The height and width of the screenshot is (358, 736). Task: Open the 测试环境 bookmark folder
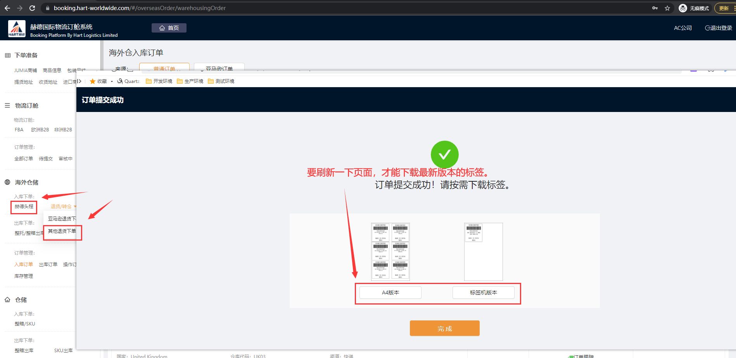pyautogui.click(x=221, y=81)
